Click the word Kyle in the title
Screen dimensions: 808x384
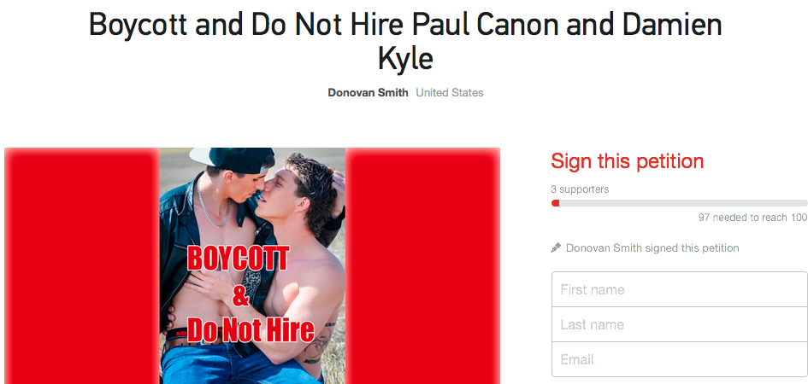405,59
